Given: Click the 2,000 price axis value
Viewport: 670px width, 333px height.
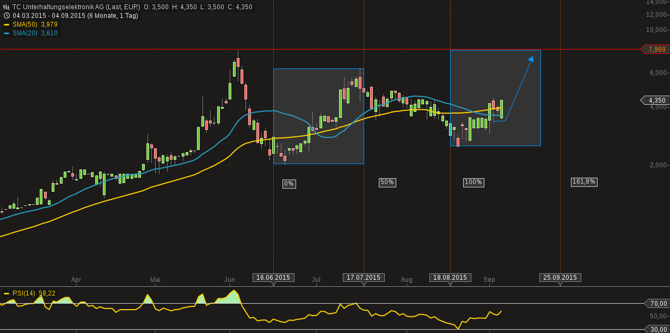Looking at the screenshot, I should point(658,165).
